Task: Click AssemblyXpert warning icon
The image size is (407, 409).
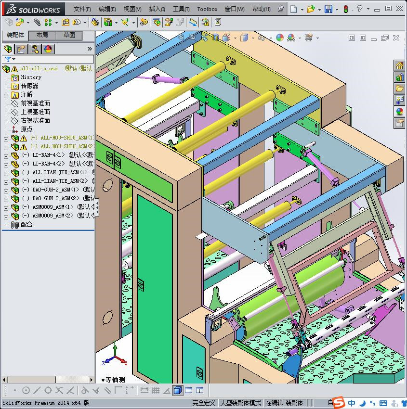Action: click(x=206, y=23)
